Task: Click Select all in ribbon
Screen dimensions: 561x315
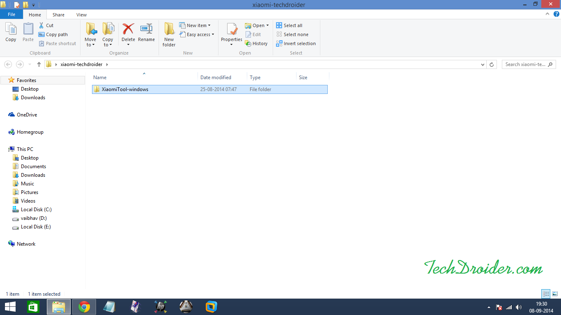Action: pyautogui.click(x=289, y=25)
